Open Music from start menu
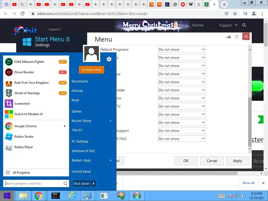The height and width of the screenshot is (201, 268). click(75, 100)
